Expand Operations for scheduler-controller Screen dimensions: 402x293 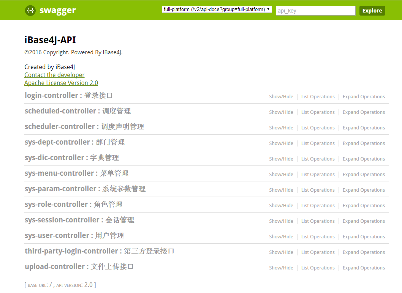(364, 128)
